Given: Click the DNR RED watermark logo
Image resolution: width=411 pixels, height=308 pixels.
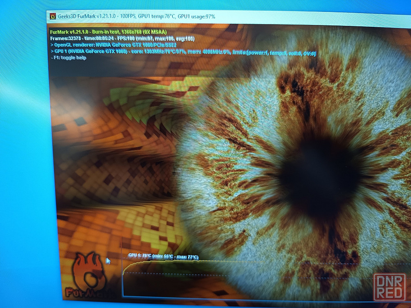Looking at the screenshot, I should coord(389,286).
